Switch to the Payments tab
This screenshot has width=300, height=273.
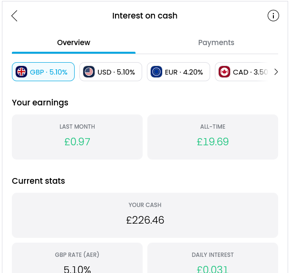[216, 43]
